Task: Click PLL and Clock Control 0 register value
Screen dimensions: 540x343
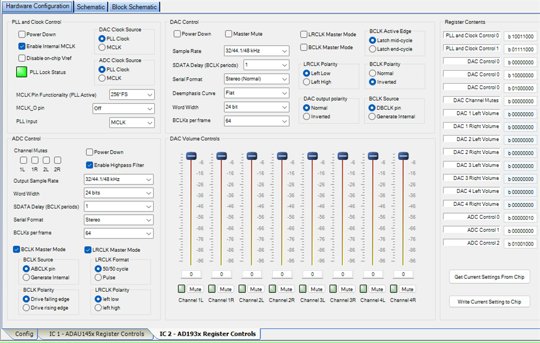Action: click(x=520, y=36)
